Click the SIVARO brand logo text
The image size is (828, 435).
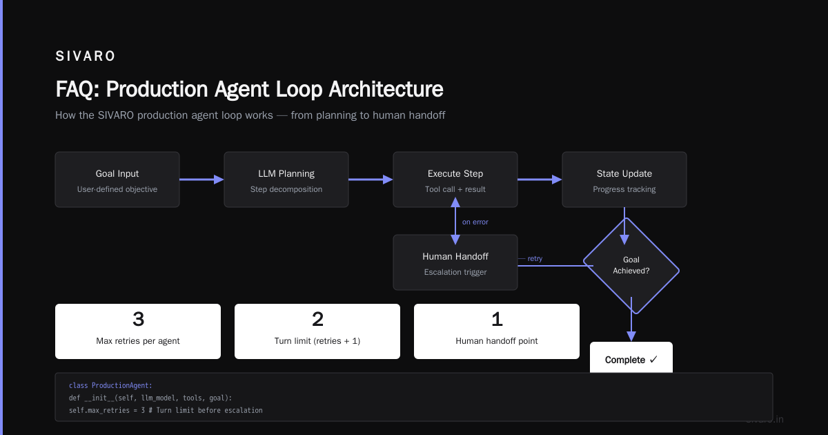[x=86, y=57]
